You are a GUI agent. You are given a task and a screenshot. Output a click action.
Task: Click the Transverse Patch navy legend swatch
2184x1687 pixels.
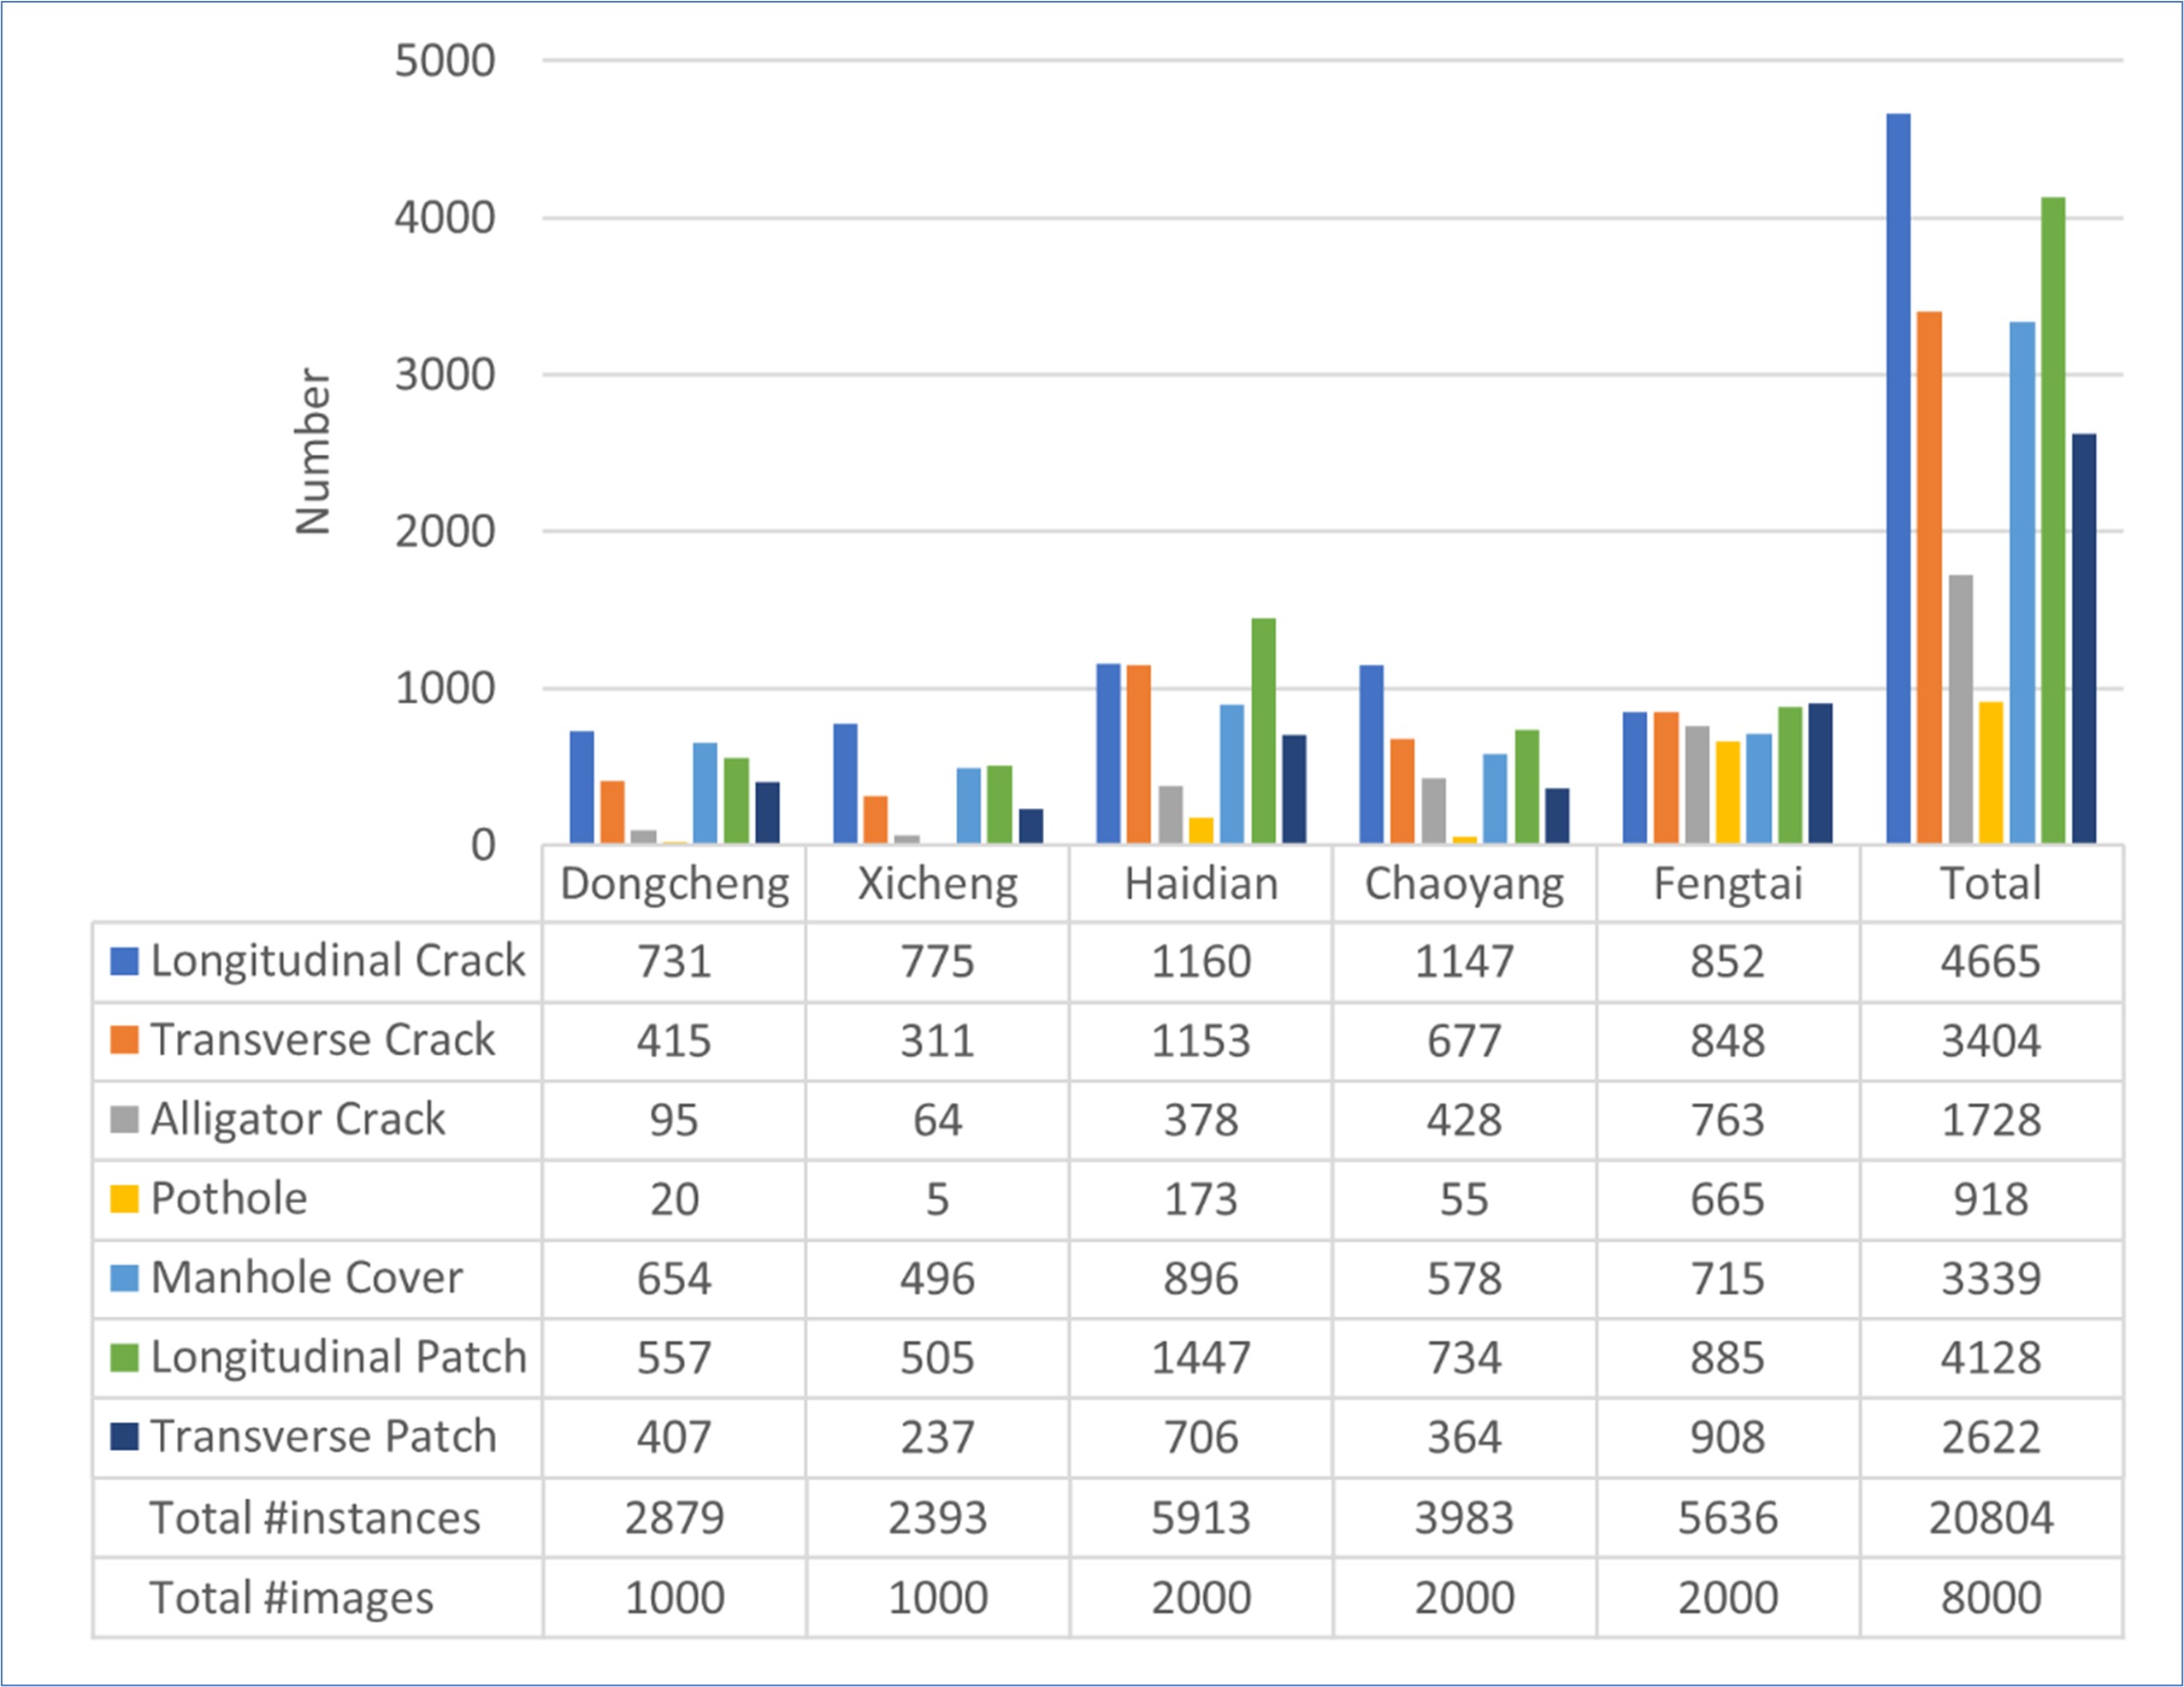pyautogui.click(x=124, y=1436)
